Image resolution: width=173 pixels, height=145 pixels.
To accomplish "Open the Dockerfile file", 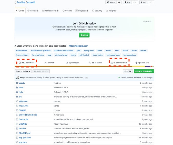I will click(24, 119).
